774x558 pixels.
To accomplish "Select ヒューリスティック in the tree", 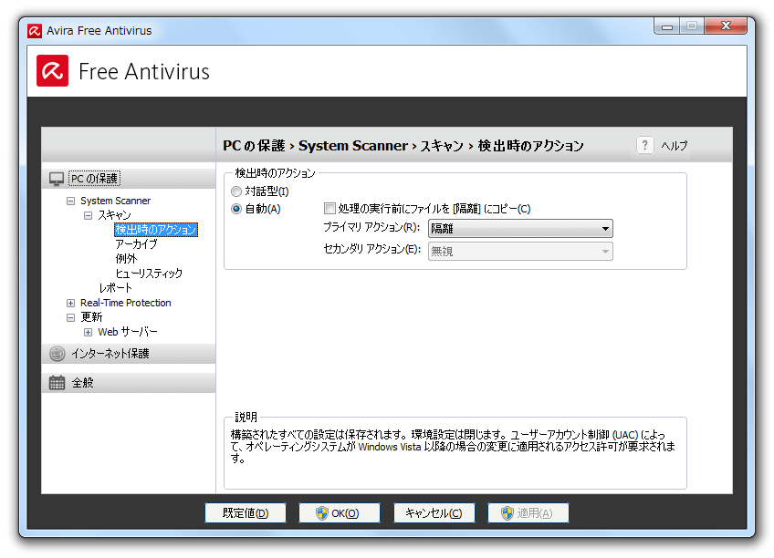I will [x=149, y=274].
